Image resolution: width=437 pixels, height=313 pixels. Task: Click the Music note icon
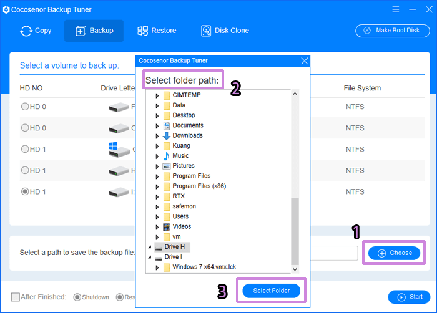click(x=167, y=156)
